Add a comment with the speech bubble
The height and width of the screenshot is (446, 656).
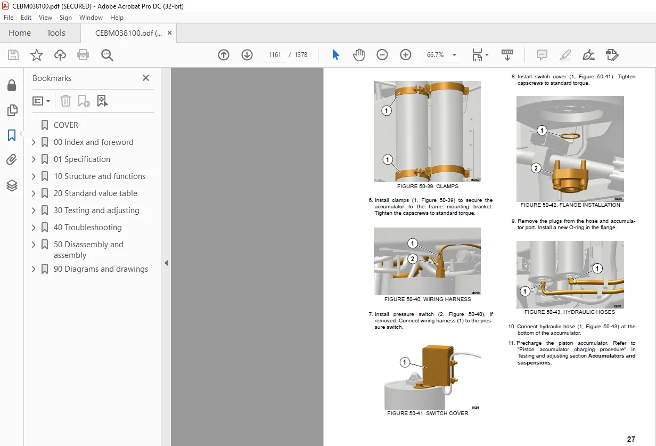pos(542,55)
